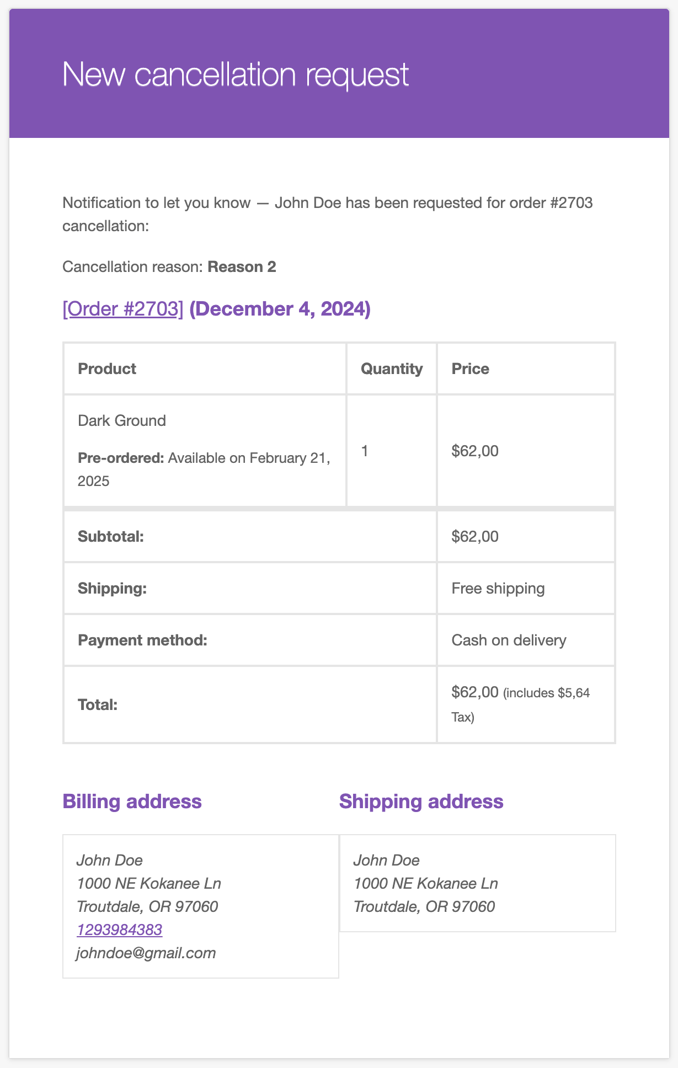Open the Order #2703 link

click(x=122, y=309)
